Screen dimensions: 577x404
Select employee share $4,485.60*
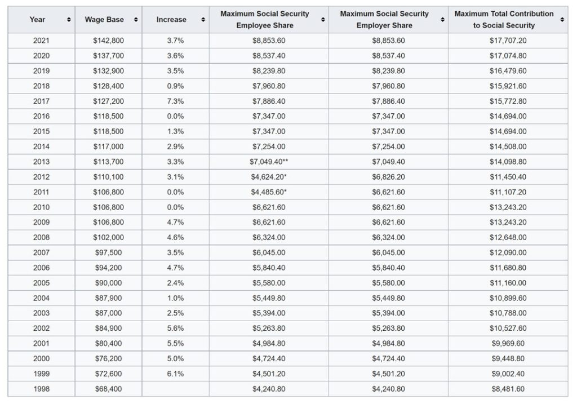pyautogui.click(x=269, y=192)
